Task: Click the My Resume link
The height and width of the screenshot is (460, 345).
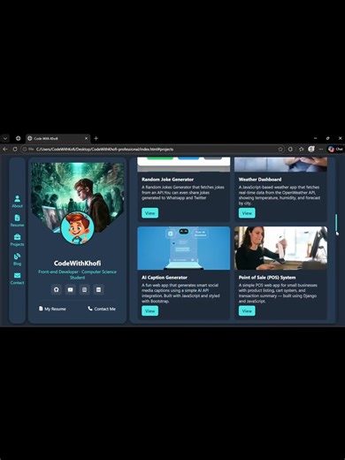Action: tap(52, 309)
